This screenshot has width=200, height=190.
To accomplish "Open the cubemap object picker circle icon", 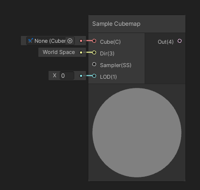I will [70, 41].
